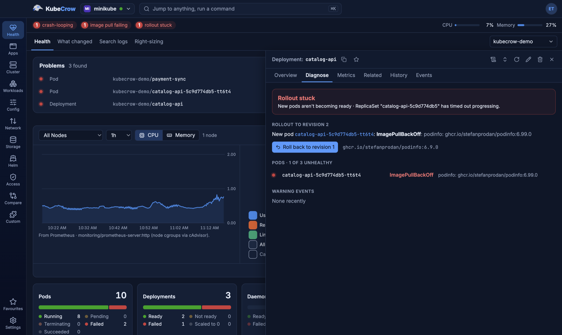Open the Apps sidebar section
The height and width of the screenshot is (335, 562).
click(13, 49)
